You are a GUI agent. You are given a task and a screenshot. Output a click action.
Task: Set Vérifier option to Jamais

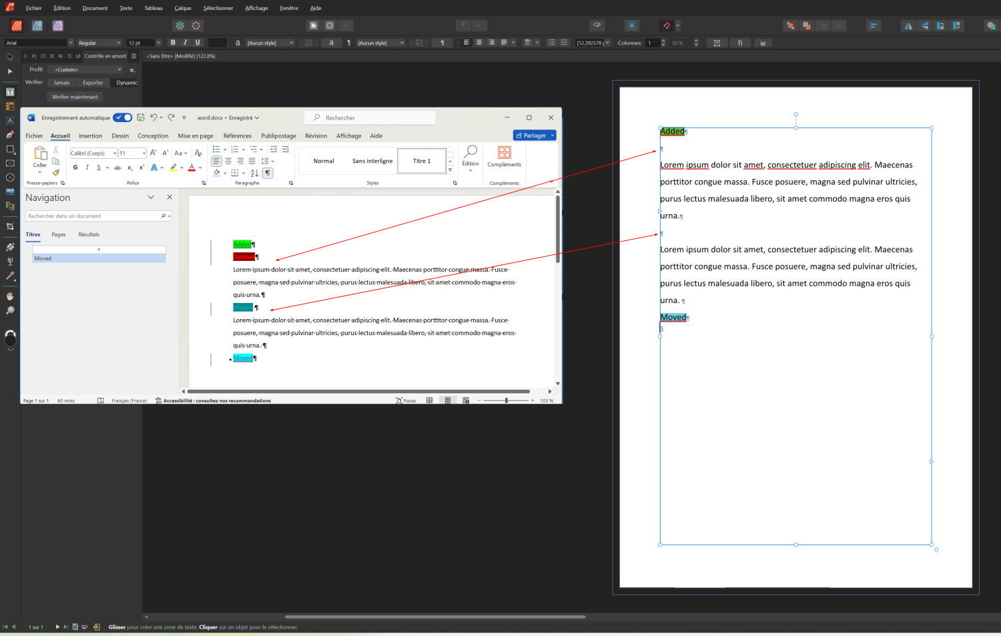(x=61, y=83)
